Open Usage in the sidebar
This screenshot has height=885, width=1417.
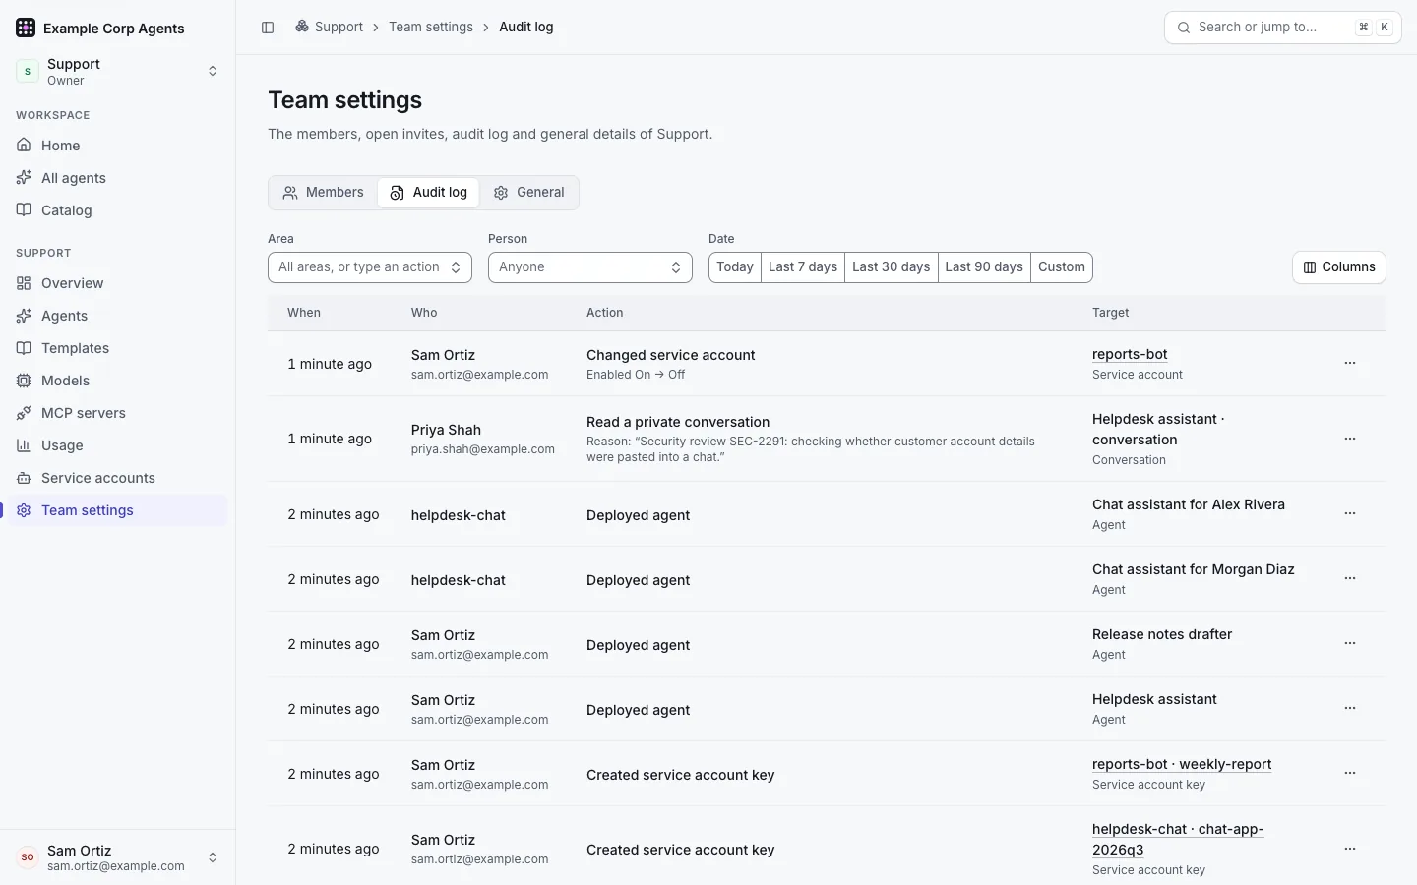pos(118,445)
